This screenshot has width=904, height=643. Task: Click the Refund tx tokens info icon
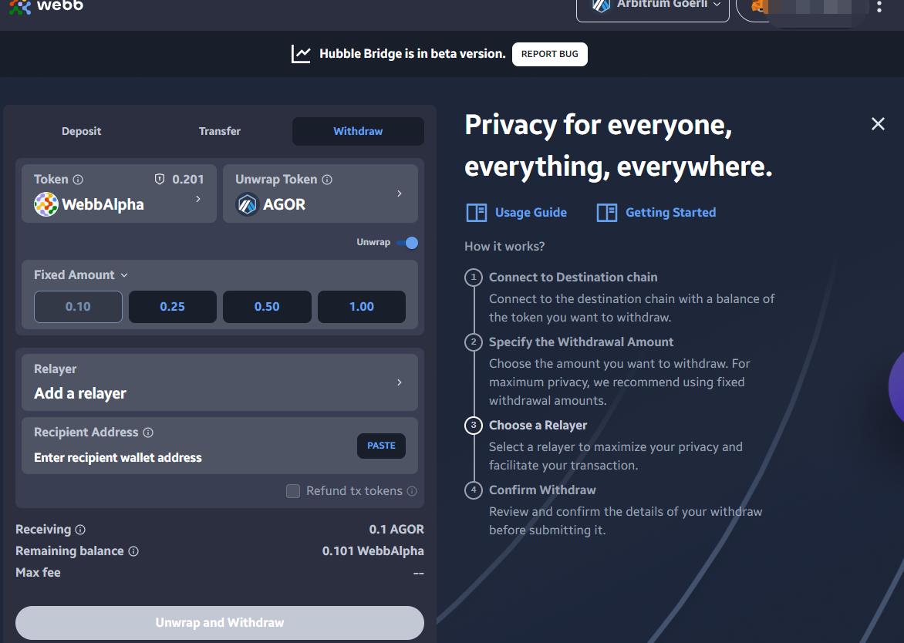click(412, 491)
